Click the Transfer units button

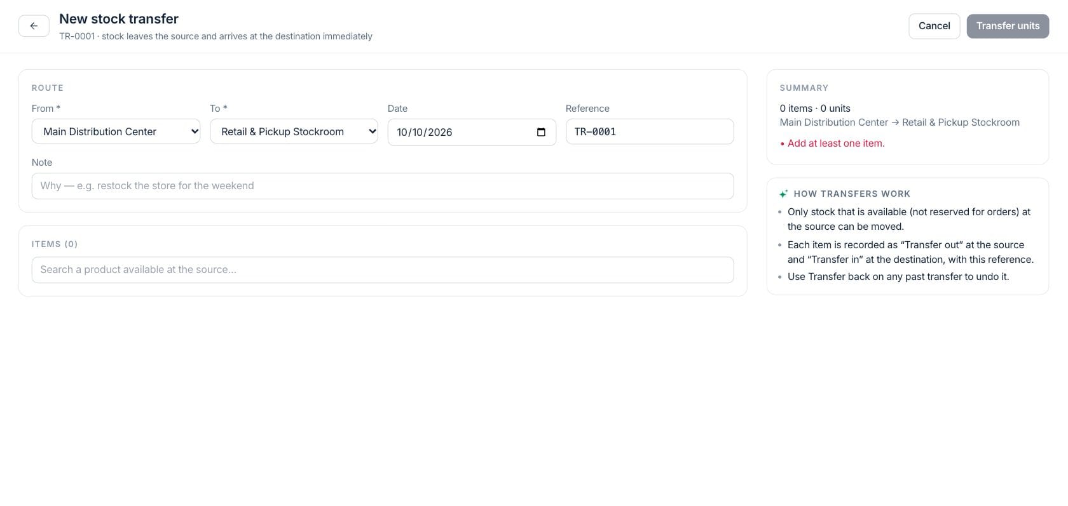coord(1008,26)
